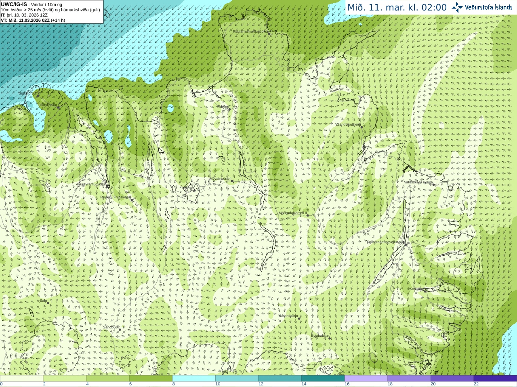The image size is (517, 387).
Task: Click the legend tick label '16'
Action: coord(347,384)
